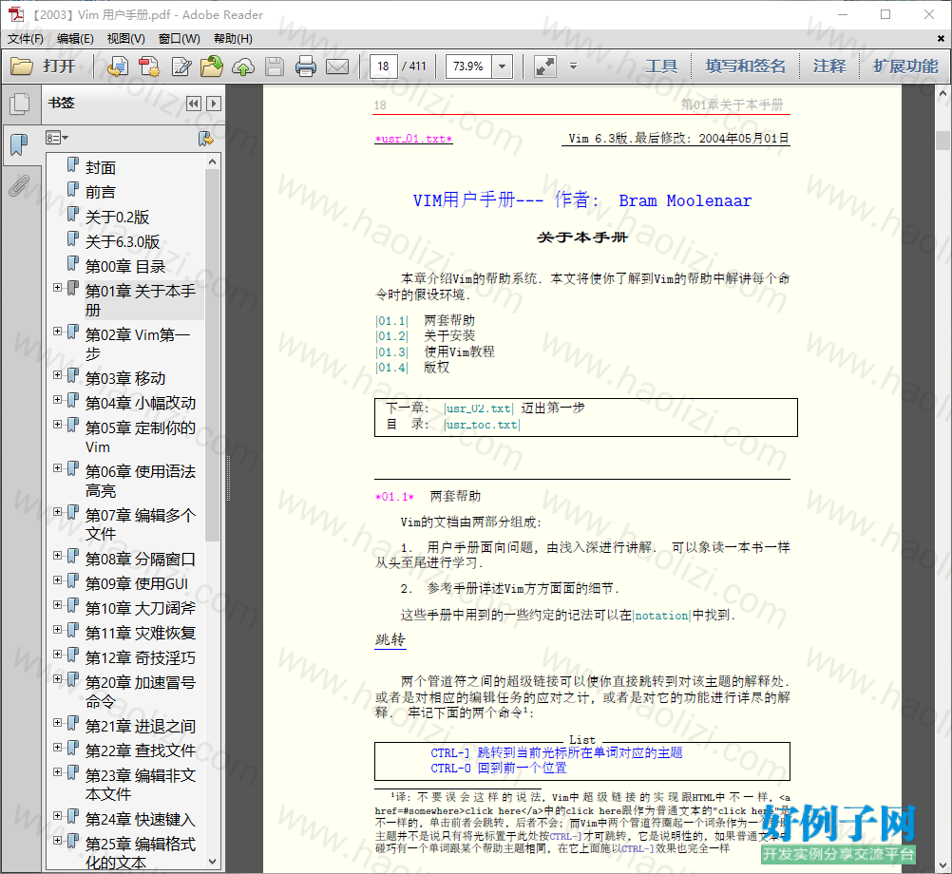Open the 帮助(H) menu
This screenshot has width=952, height=874.
point(233,39)
